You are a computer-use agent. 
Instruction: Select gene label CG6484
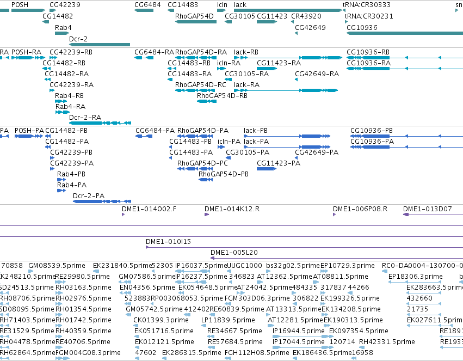click(147, 5)
